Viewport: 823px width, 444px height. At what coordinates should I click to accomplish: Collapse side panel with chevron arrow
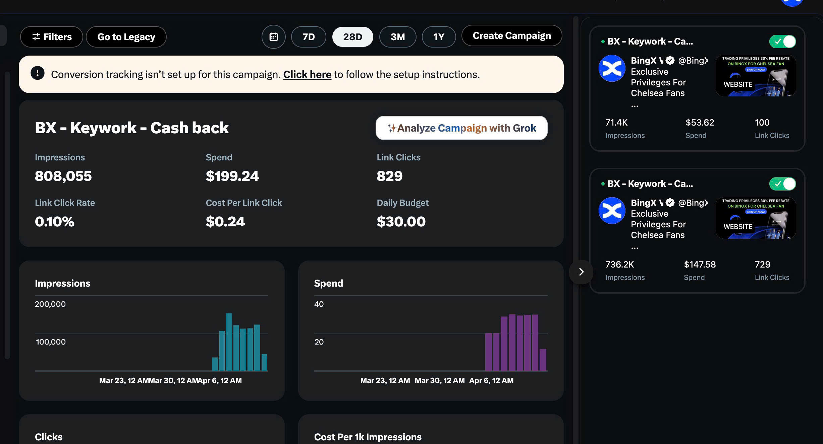(x=581, y=272)
